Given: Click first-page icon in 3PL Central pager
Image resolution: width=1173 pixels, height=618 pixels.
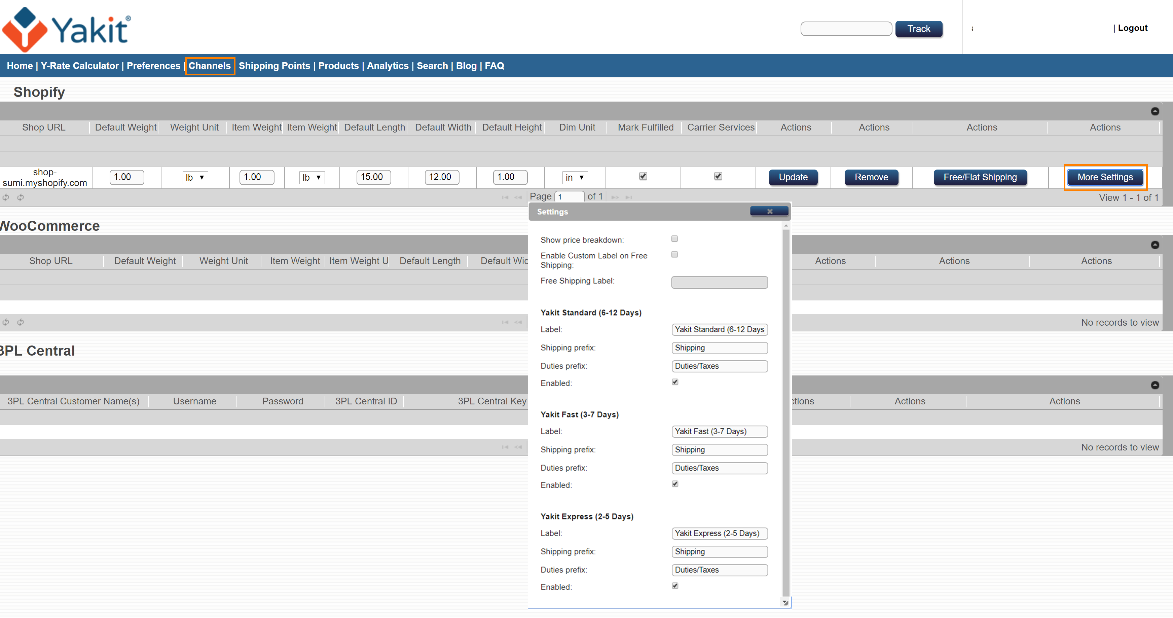Looking at the screenshot, I should (x=505, y=447).
